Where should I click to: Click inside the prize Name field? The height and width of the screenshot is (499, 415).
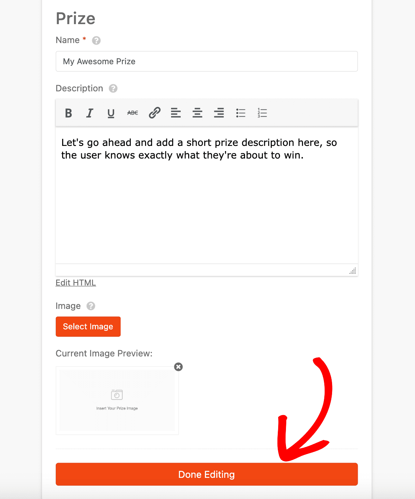[206, 61]
